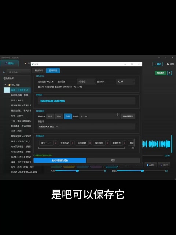Click the original lyric 有你的风景 都是独特

87,101
